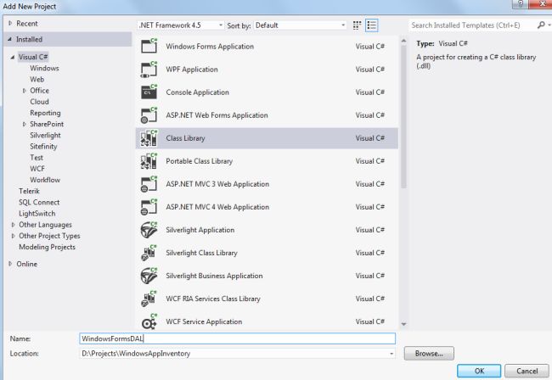The width and height of the screenshot is (552, 380).
Task: Expand the SharePoint tree node
Action: pos(24,124)
